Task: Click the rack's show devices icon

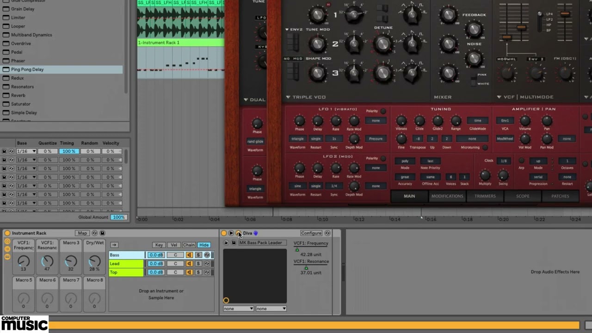Action: 7,256
